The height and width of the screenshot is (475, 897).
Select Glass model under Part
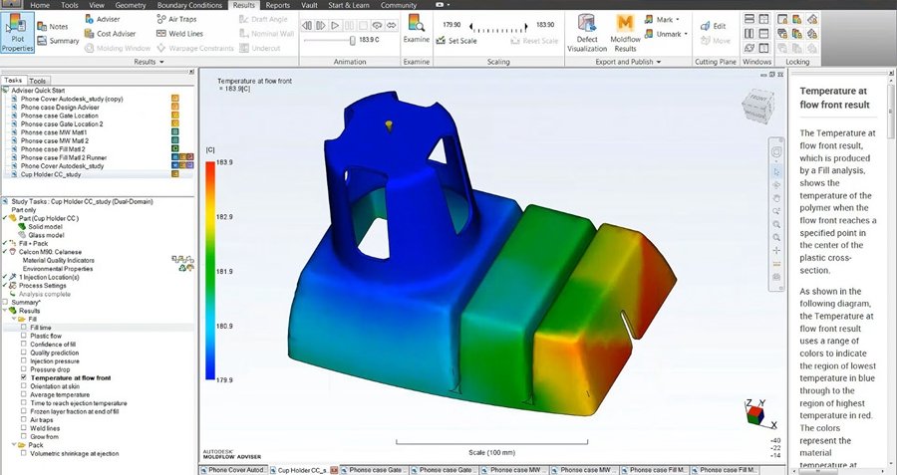point(46,235)
